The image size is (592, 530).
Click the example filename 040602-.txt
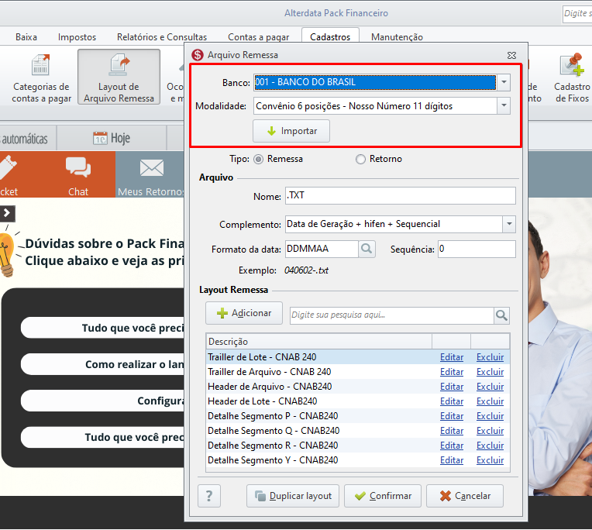306,270
